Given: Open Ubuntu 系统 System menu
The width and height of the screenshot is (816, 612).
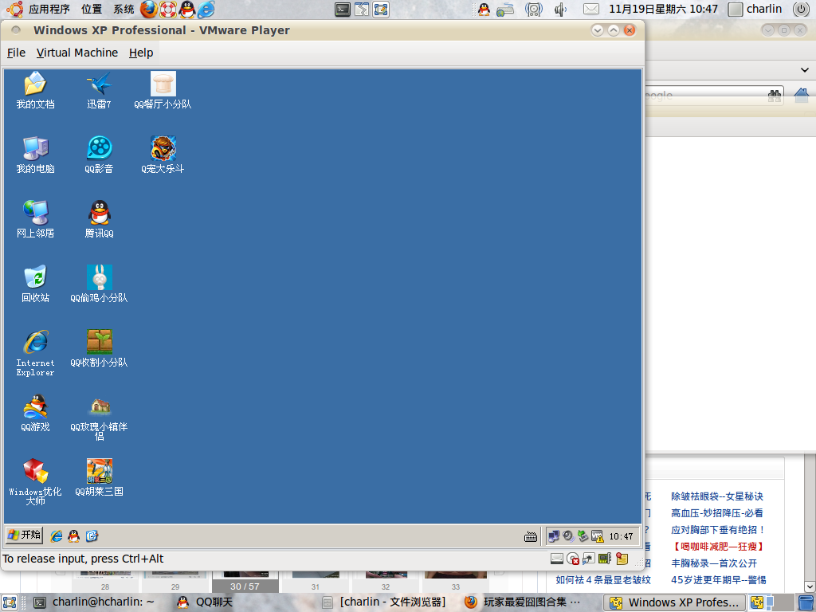Looking at the screenshot, I should point(124,9).
